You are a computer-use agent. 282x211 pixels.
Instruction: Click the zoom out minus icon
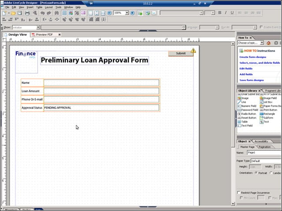pos(109,13)
